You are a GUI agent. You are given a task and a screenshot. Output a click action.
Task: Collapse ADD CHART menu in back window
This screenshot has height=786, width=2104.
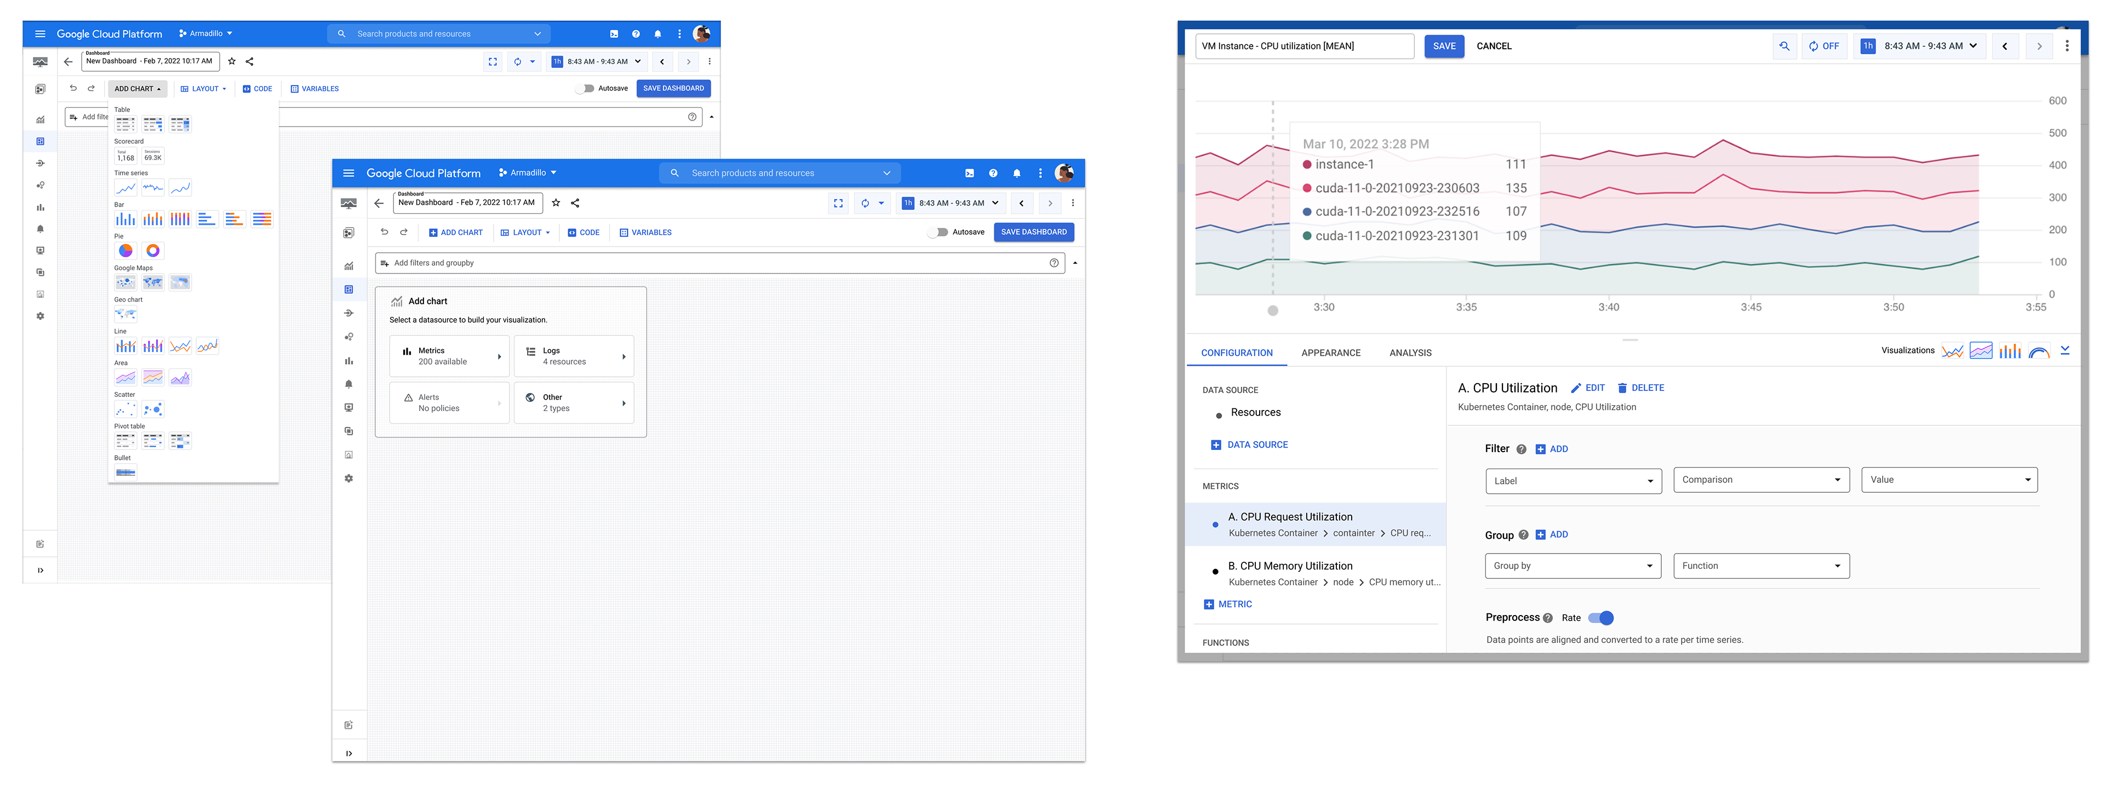click(137, 88)
